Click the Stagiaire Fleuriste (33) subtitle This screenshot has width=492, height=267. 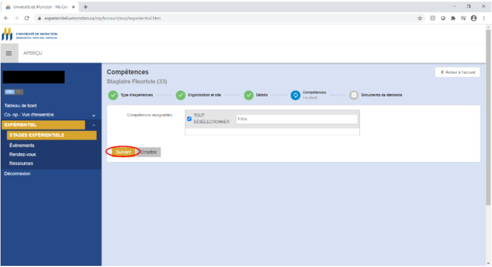point(137,81)
